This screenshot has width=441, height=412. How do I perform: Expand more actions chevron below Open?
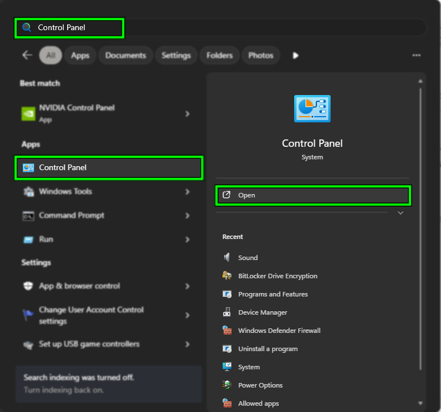tap(400, 213)
